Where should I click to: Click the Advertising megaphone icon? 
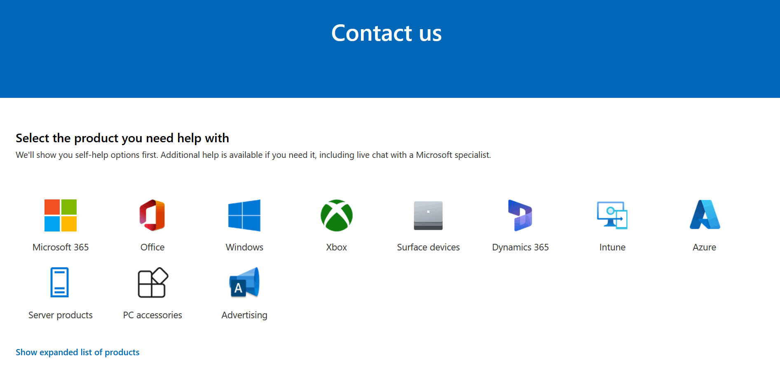[244, 282]
